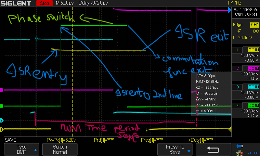
Task: Select the Screen Normal softkey
Action: click(x=60, y=149)
